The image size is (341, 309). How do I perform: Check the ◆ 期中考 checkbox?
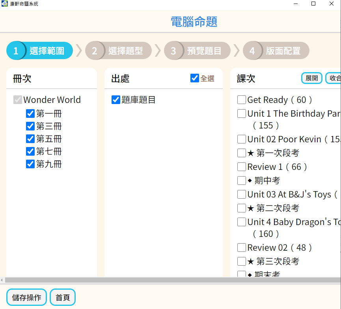click(242, 181)
